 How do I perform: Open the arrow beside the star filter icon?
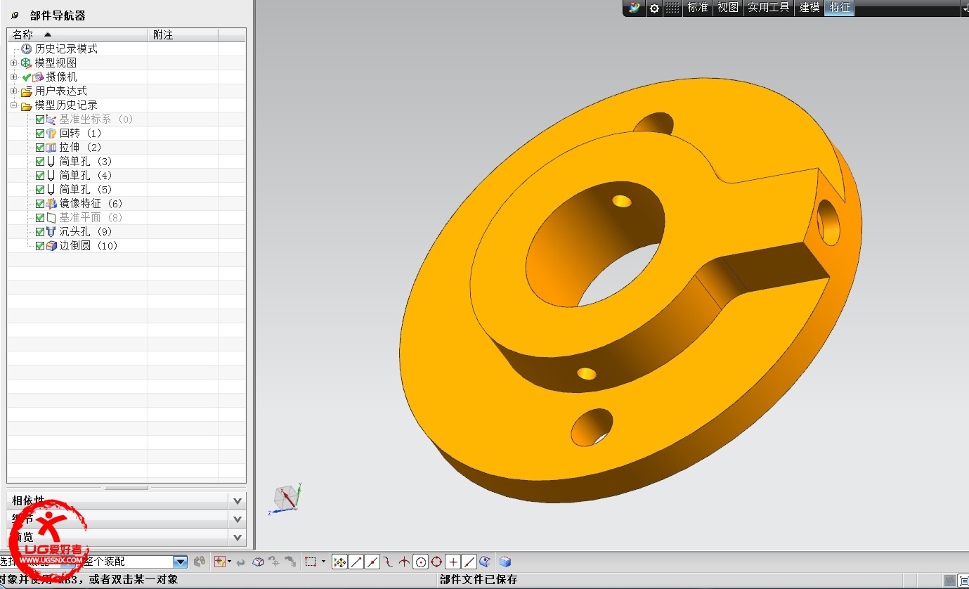(x=229, y=562)
